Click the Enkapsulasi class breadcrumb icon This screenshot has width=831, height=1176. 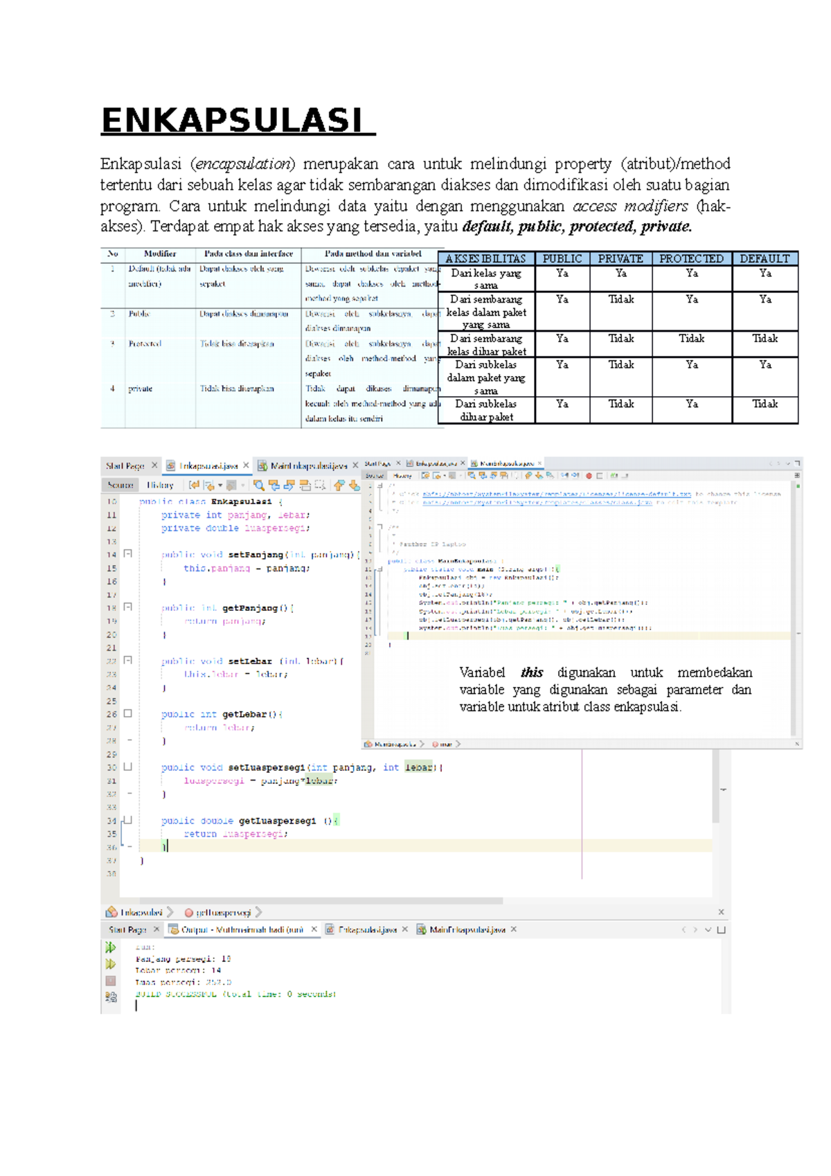[x=111, y=912]
